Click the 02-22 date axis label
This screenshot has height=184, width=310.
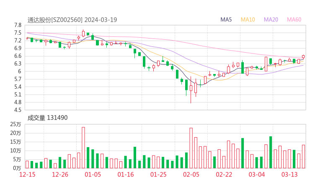pos(224,174)
